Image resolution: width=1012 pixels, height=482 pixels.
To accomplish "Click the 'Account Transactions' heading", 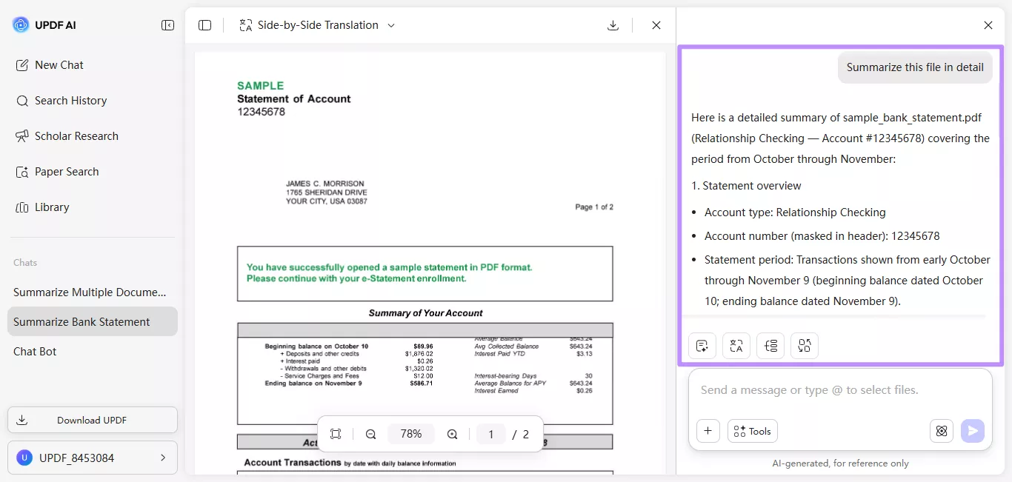I will 293,463.
